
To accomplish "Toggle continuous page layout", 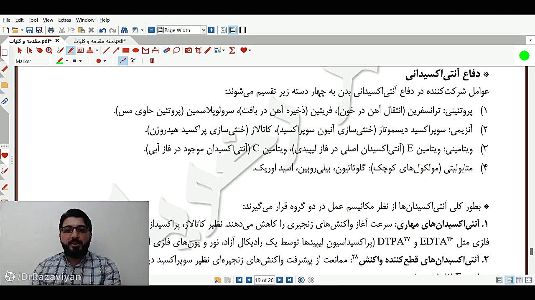I will click(x=233, y=30).
